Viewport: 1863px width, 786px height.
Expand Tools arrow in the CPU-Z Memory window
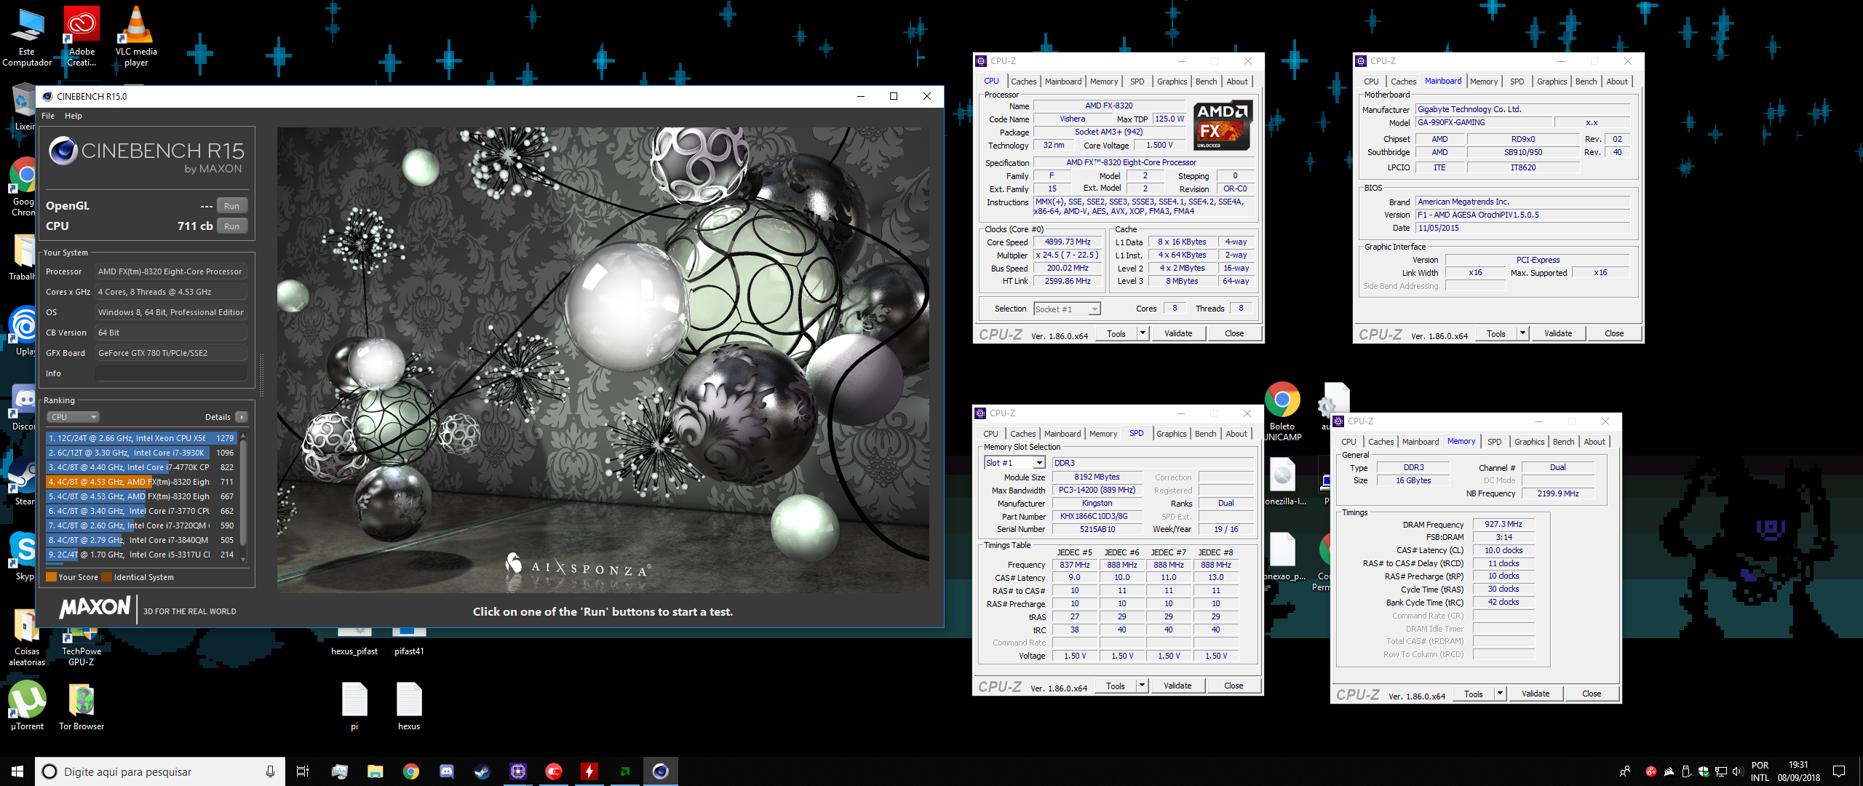click(1500, 694)
